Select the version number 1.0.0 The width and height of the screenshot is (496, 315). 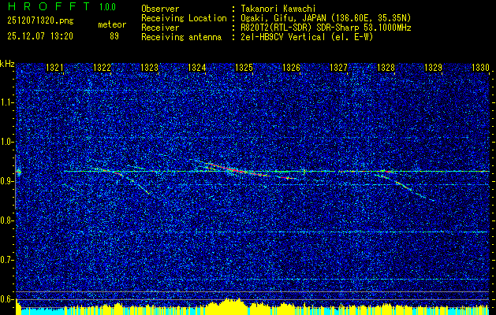click(x=107, y=7)
